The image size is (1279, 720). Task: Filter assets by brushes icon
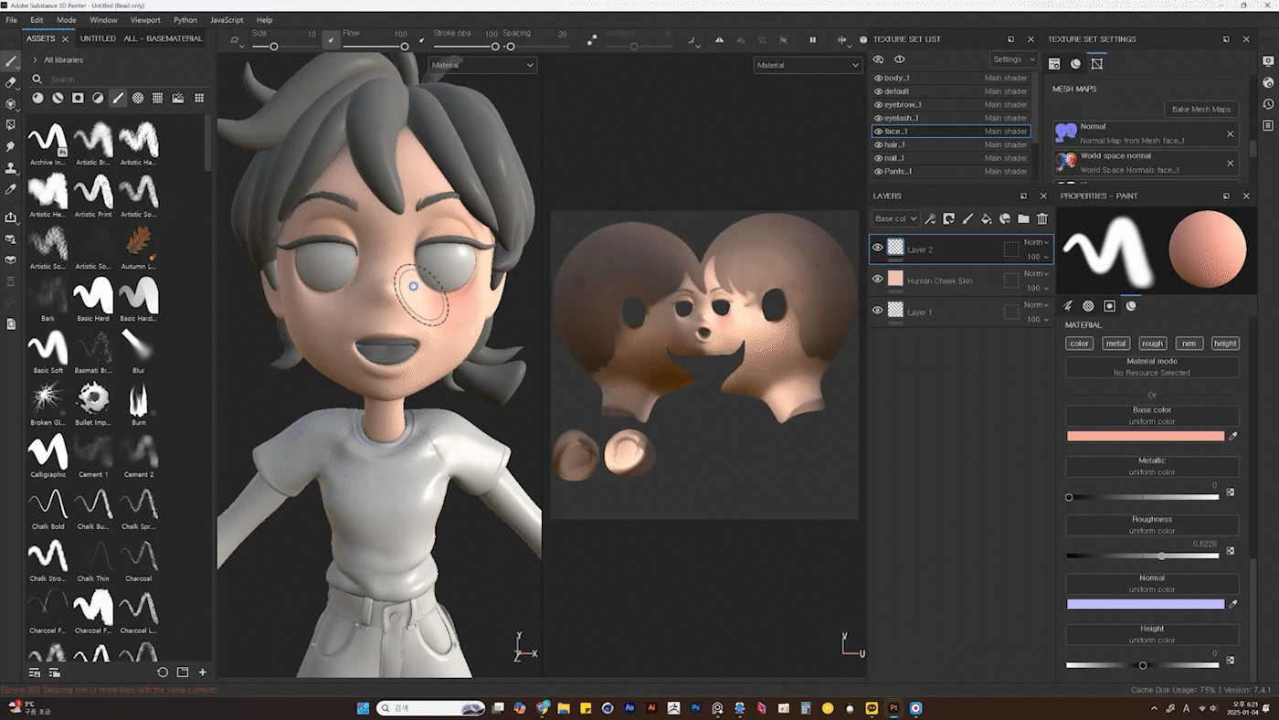click(x=118, y=98)
